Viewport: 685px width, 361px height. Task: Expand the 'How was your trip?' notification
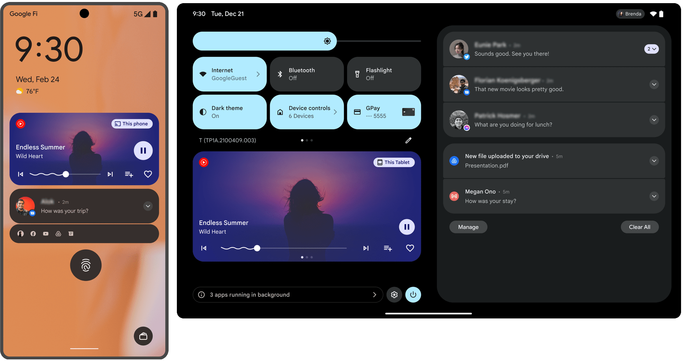point(148,206)
